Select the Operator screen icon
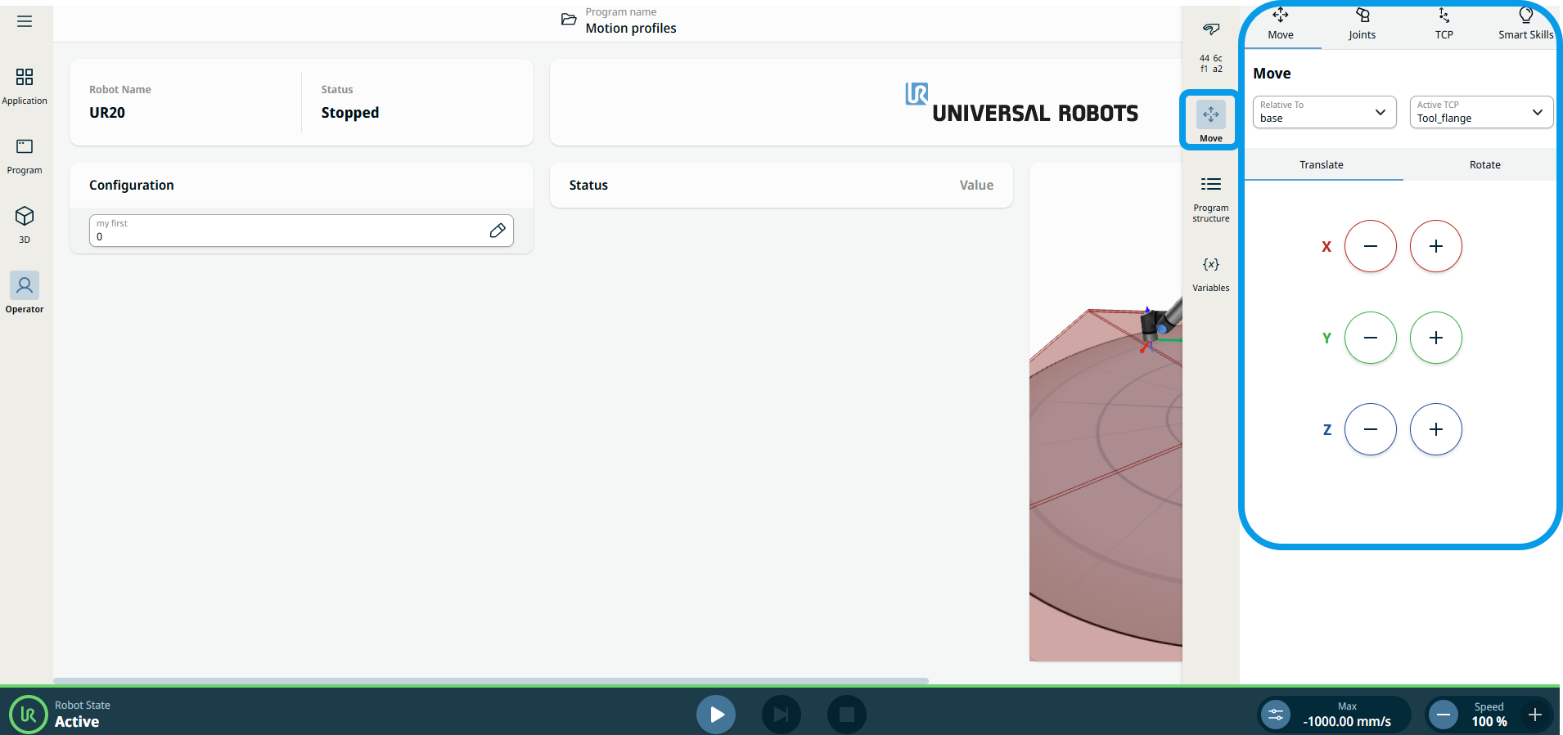This screenshot has height=735, width=1563. tap(25, 292)
